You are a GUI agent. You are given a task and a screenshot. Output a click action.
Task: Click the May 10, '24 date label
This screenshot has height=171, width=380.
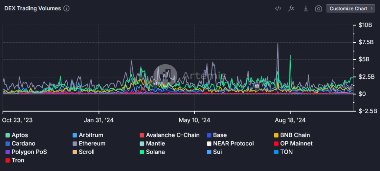tap(194, 120)
